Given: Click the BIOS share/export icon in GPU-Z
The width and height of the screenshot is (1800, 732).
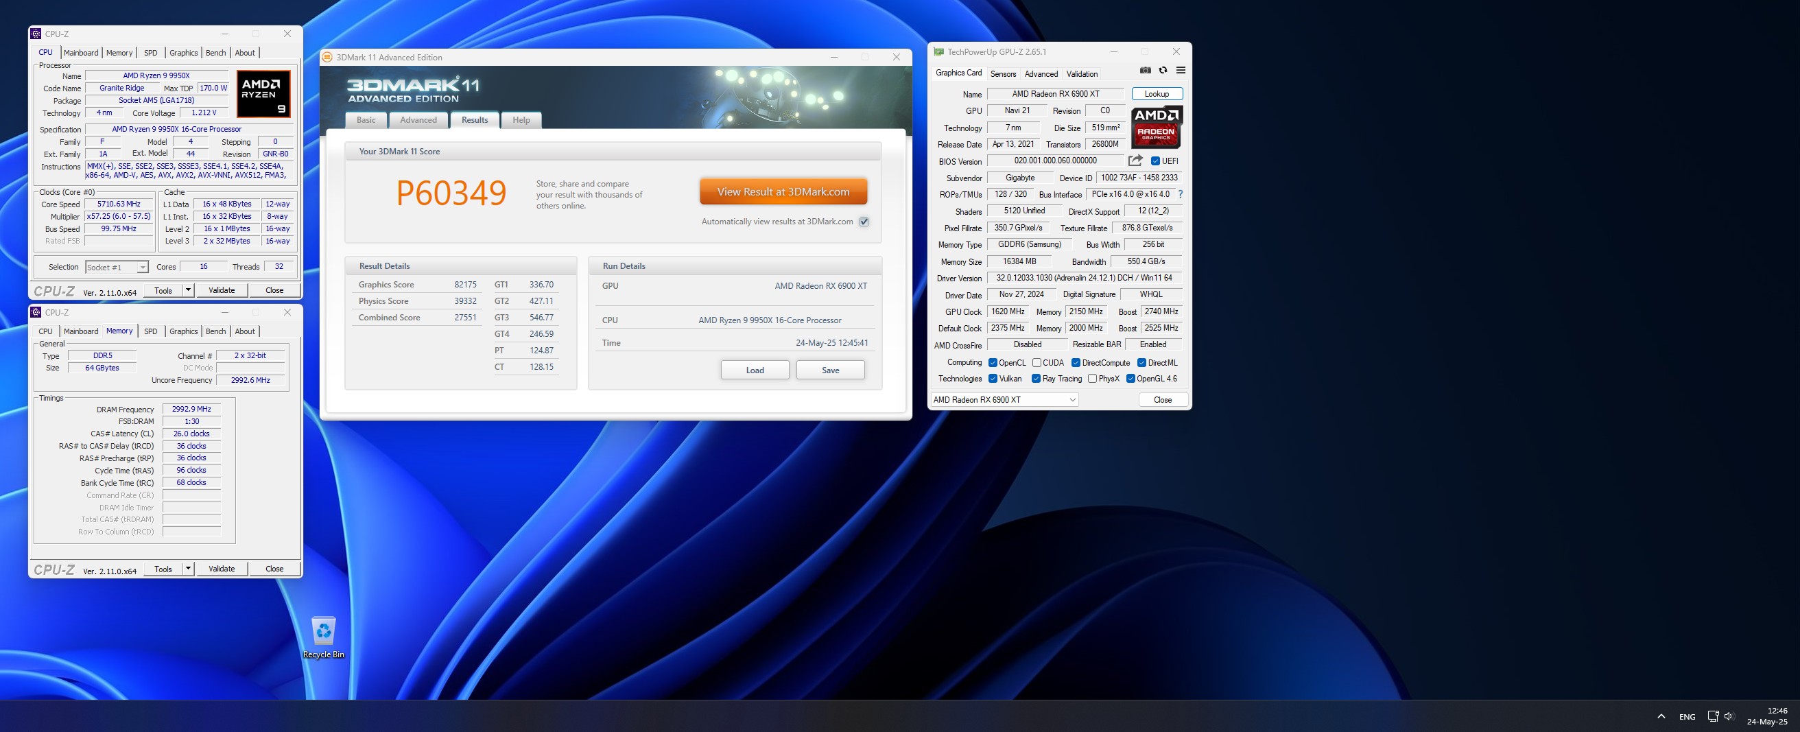Looking at the screenshot, I should (1135, 161).
